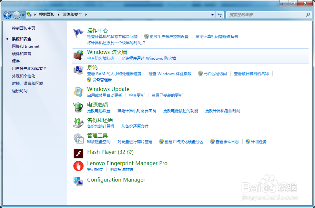Image resolution: width=315 pixels, height=208 pixels.
Task: Click the Windows Update icon
Action: point(78,92)
